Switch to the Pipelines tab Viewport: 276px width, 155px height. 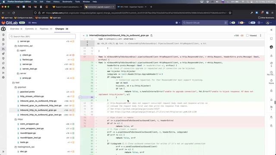(46, 29)
